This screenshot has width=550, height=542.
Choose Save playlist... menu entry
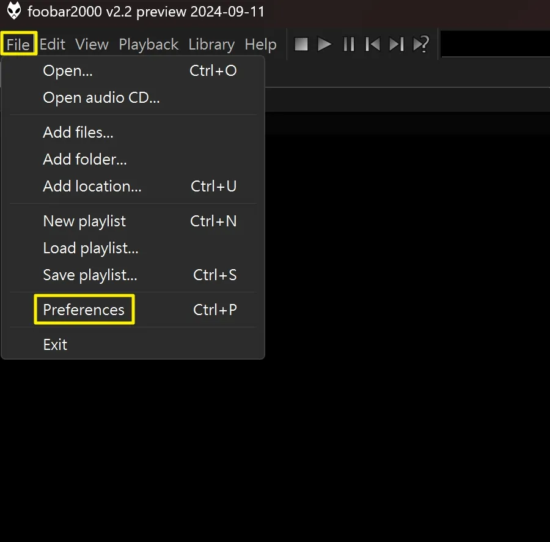(x=133, y=275)
